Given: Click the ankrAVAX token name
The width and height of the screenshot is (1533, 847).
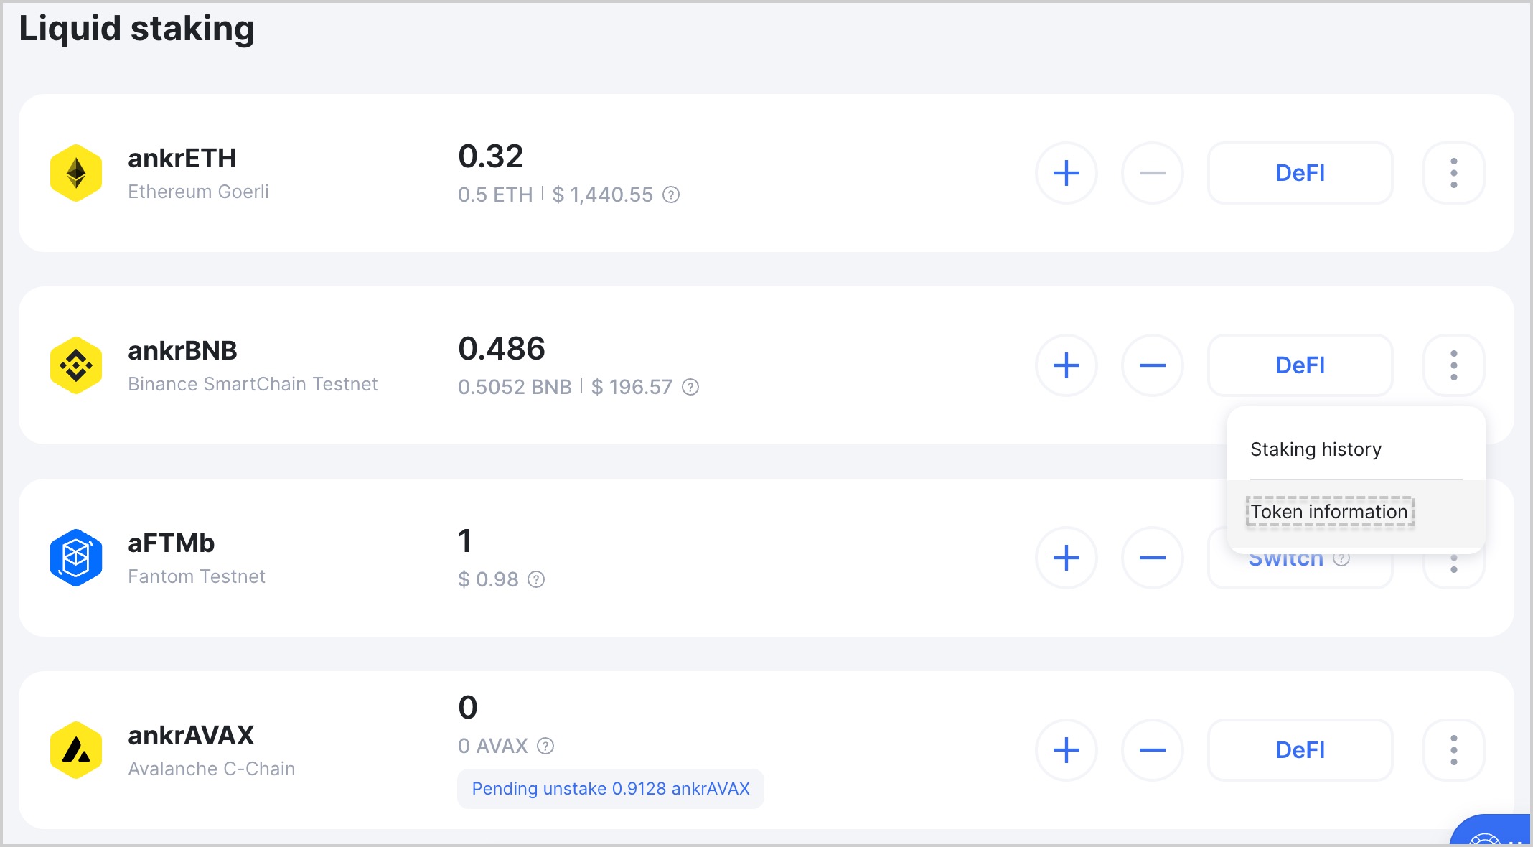Looking at the screenshot, I should pyautogui.click(x=191, y=735).
